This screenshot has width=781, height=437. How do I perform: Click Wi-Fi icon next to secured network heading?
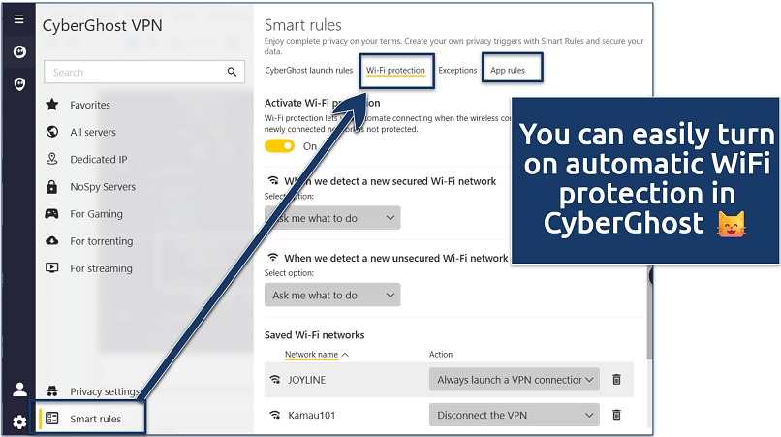pos(273,180)
